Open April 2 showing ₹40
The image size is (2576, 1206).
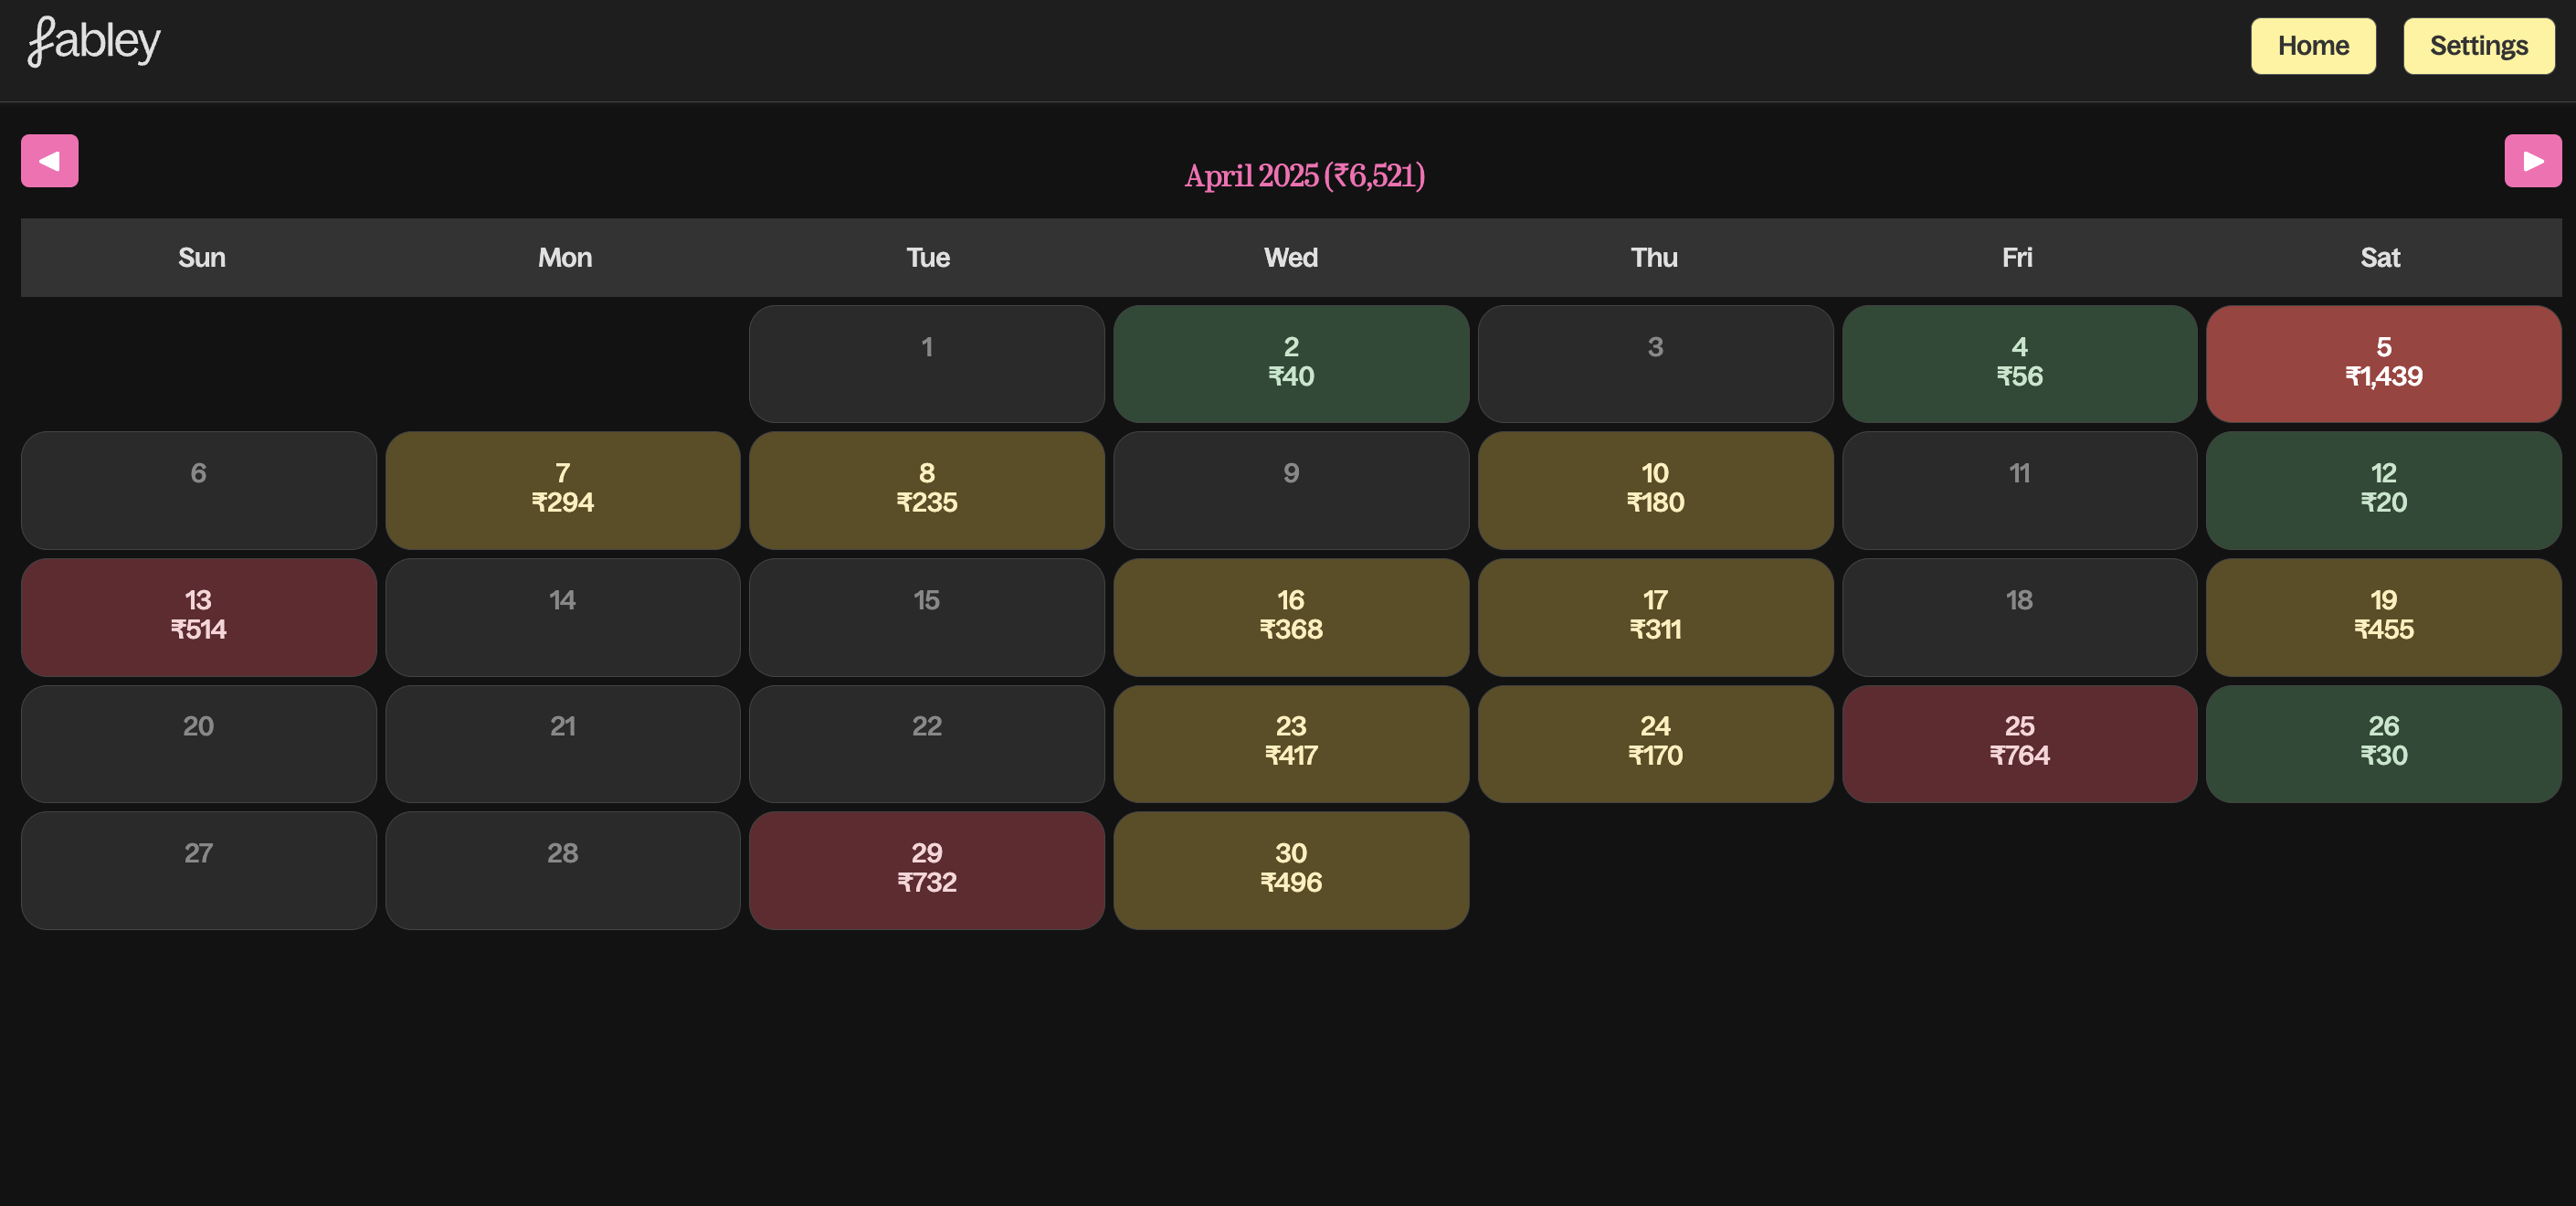[x=1290, y=363]
